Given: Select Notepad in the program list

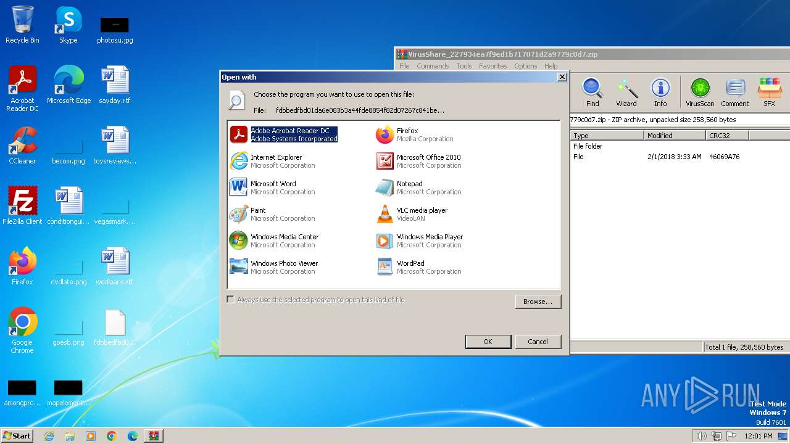Looking at the screenshot, I should pos(418,187).
